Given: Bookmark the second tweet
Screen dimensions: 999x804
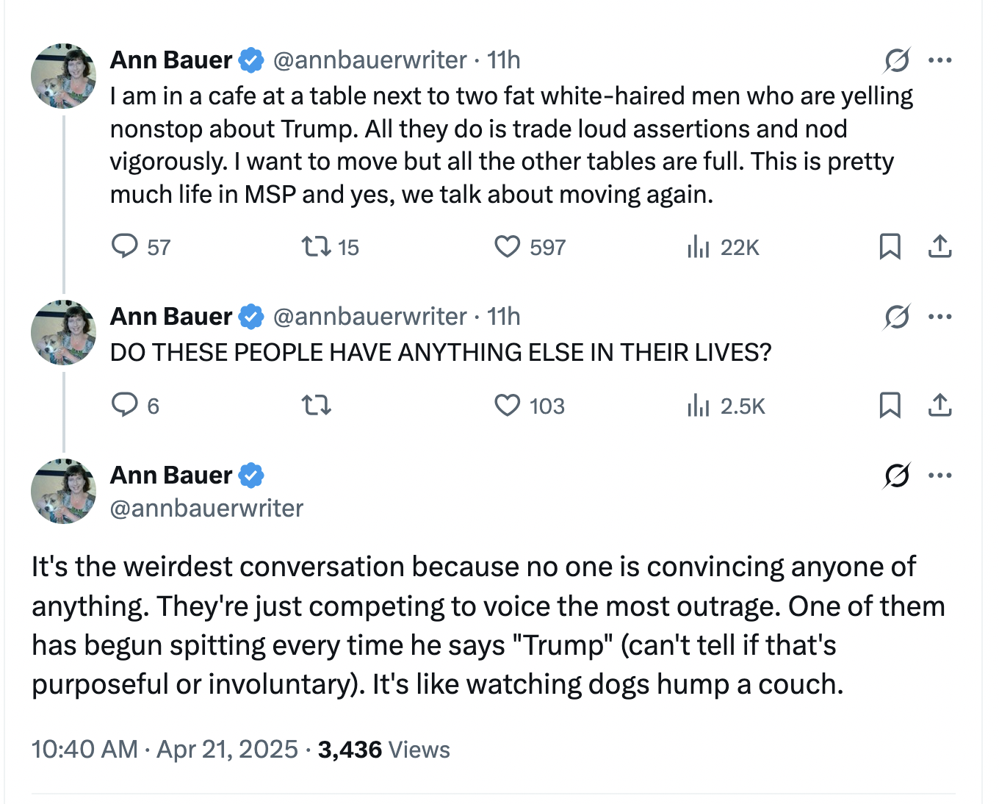Looking at the screenshot, I should (890, 405).
